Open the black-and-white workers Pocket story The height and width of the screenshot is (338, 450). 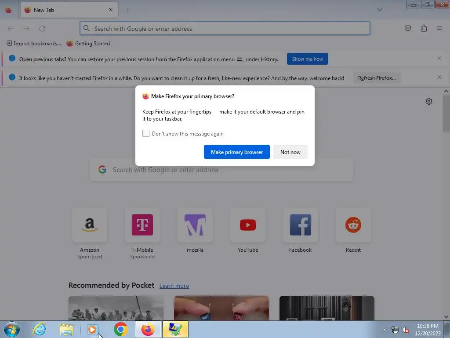[116, 308]
